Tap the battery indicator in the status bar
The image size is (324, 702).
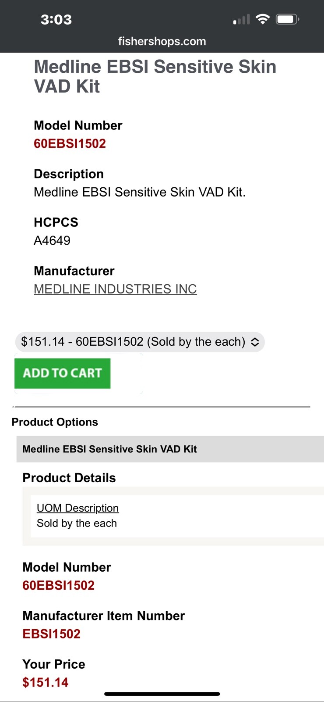pos(286,18)
